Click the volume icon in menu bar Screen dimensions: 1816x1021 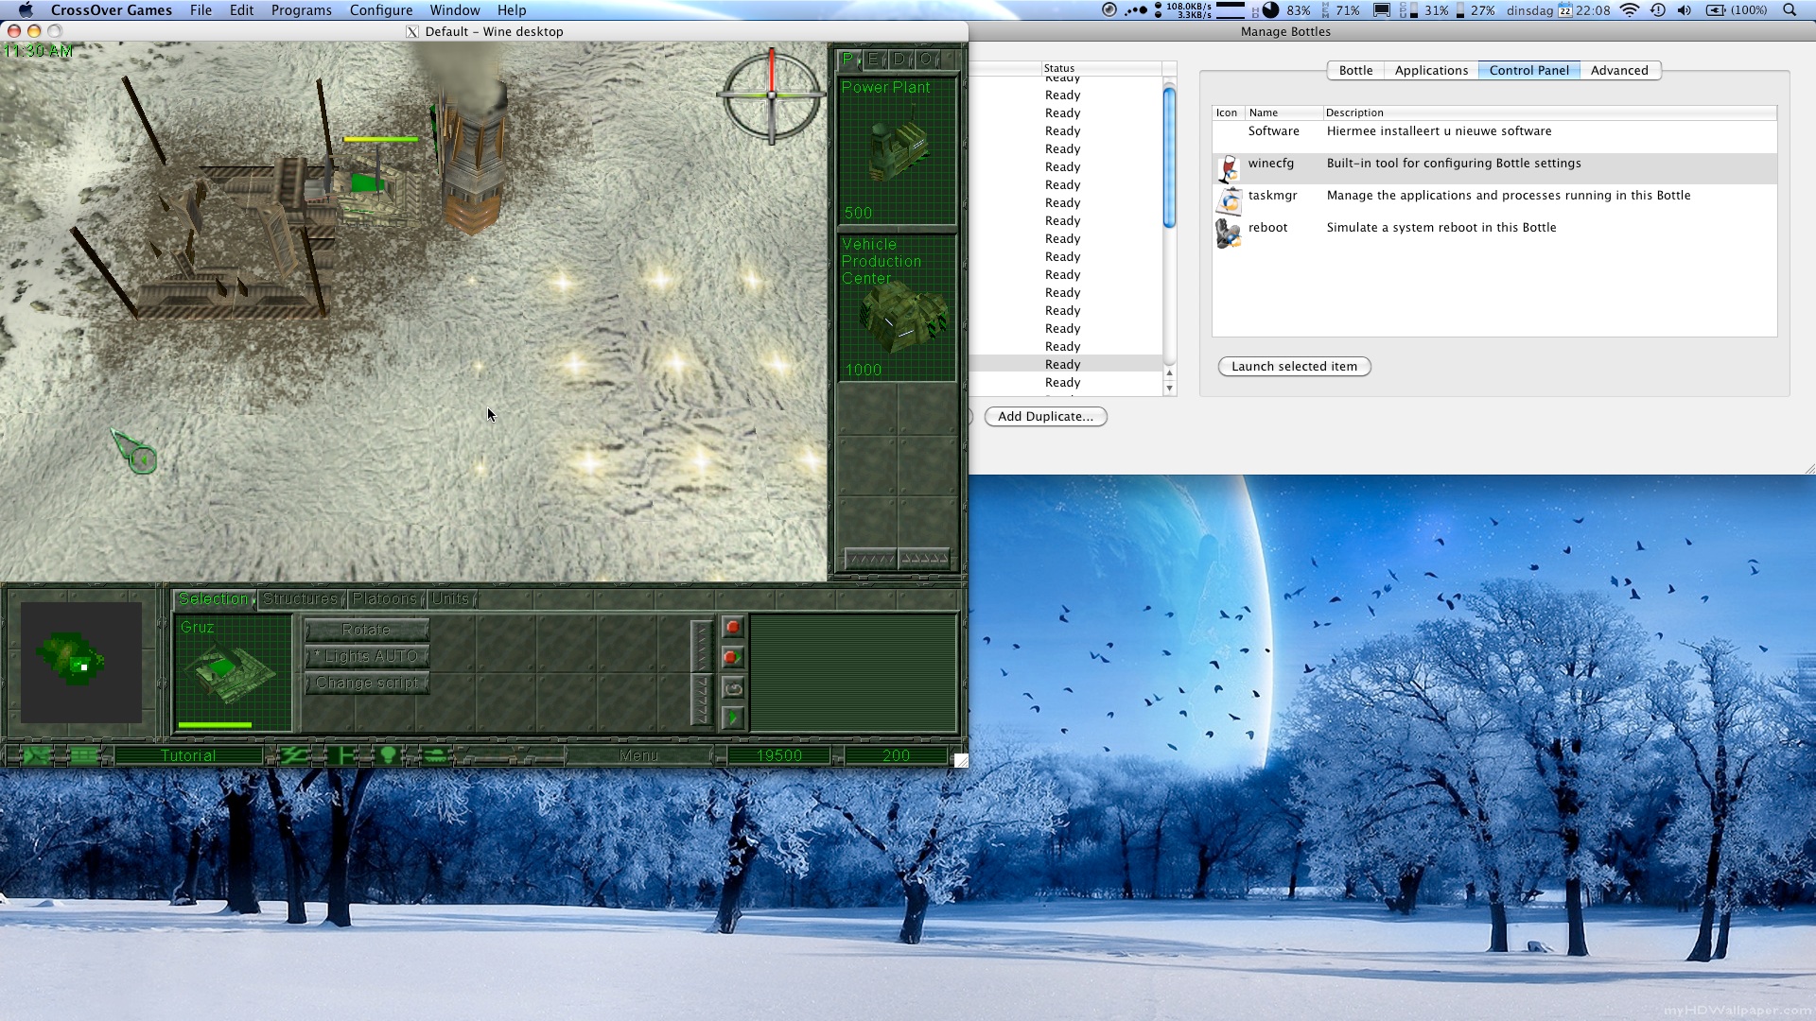(x=1685, y=10)
